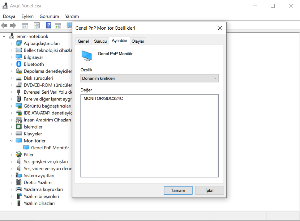Click the Bellek teknolojisi cihazları icon
This screenshot has height=221, width=300.
[19, 50]
